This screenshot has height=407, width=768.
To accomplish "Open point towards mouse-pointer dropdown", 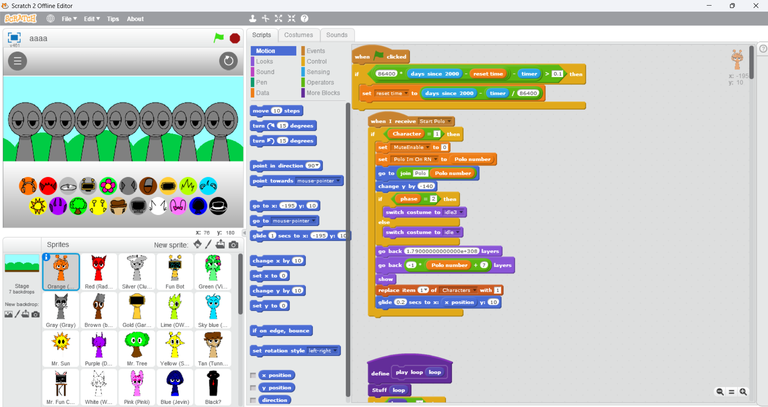I will coord(338,181).
